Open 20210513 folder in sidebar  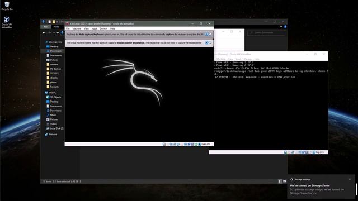[x=53, y=73]
